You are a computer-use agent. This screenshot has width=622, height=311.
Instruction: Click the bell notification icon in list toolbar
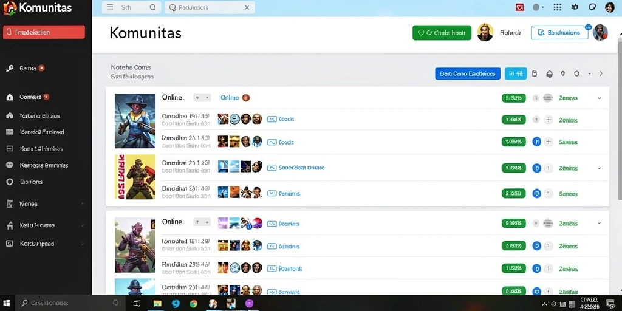click(549, 73)
